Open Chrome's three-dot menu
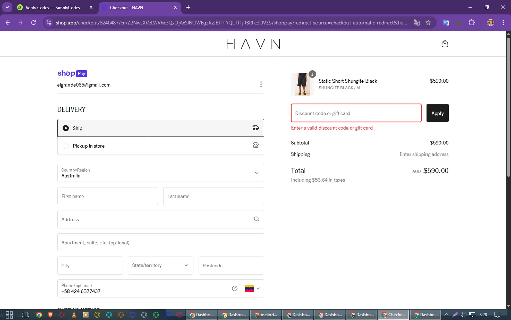 503,23
